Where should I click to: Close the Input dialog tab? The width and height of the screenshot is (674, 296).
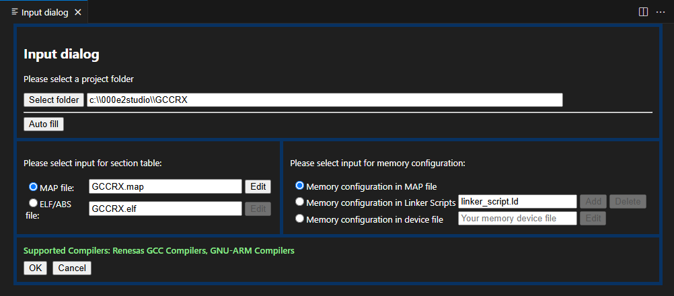tap(78, 12)
